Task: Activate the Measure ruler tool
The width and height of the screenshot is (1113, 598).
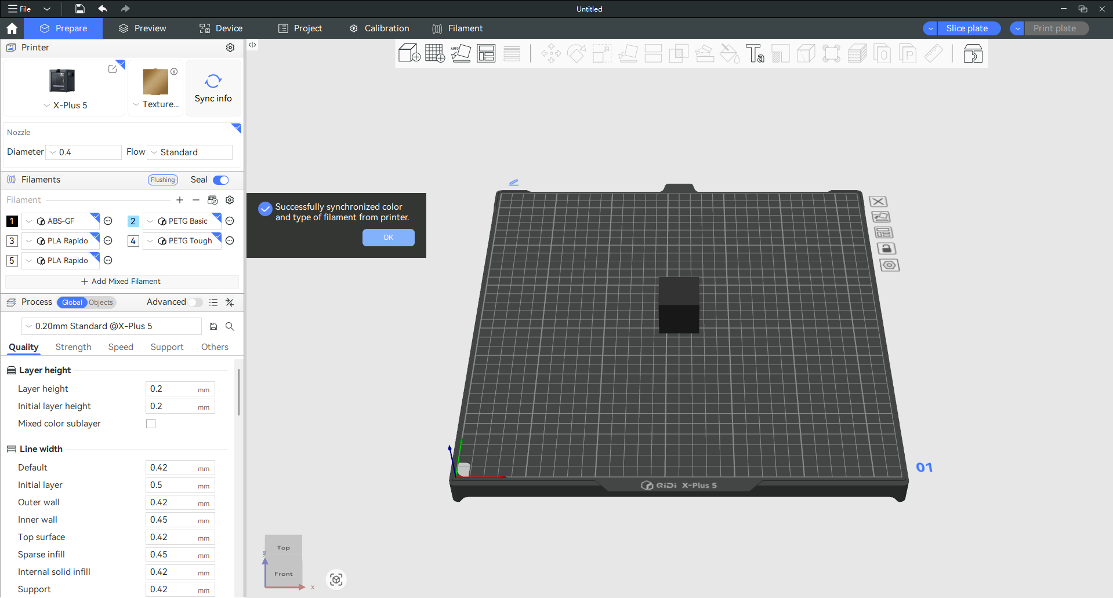Action: pyautogui.click(x=933, y=54)
